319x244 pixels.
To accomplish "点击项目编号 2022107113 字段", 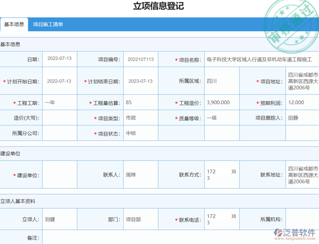I will click(140, 59).
